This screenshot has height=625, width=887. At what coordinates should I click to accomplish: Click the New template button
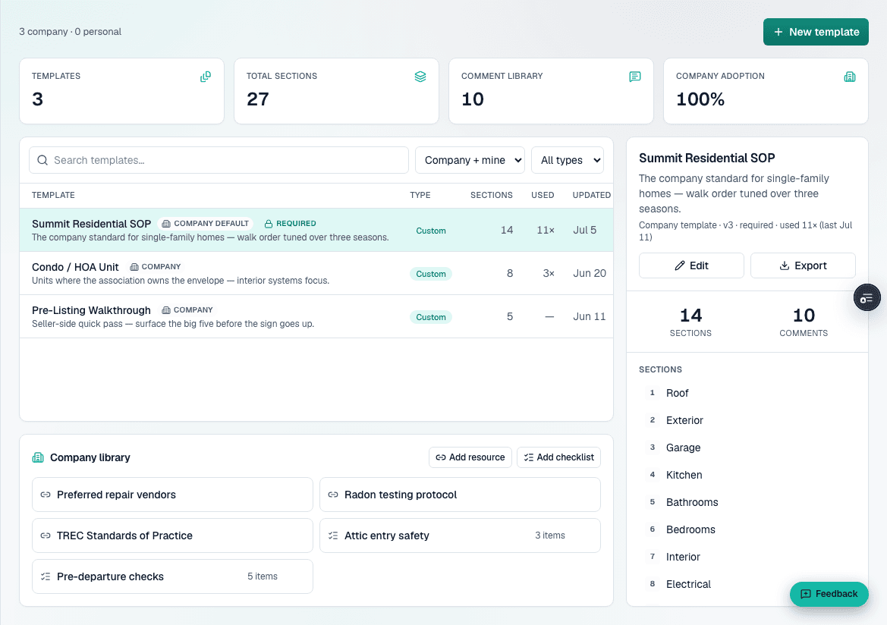point(816,32)
